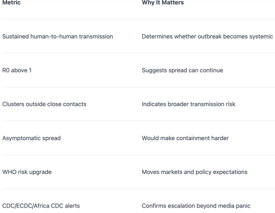The image size is (275, 213).
Task: Select the R0 above 1 cell
Action: point(17,70)
